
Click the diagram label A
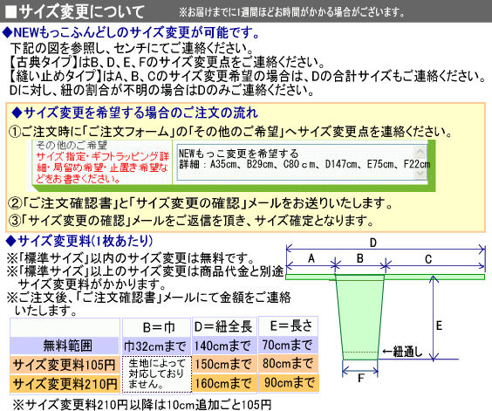[x=311, y=258]
